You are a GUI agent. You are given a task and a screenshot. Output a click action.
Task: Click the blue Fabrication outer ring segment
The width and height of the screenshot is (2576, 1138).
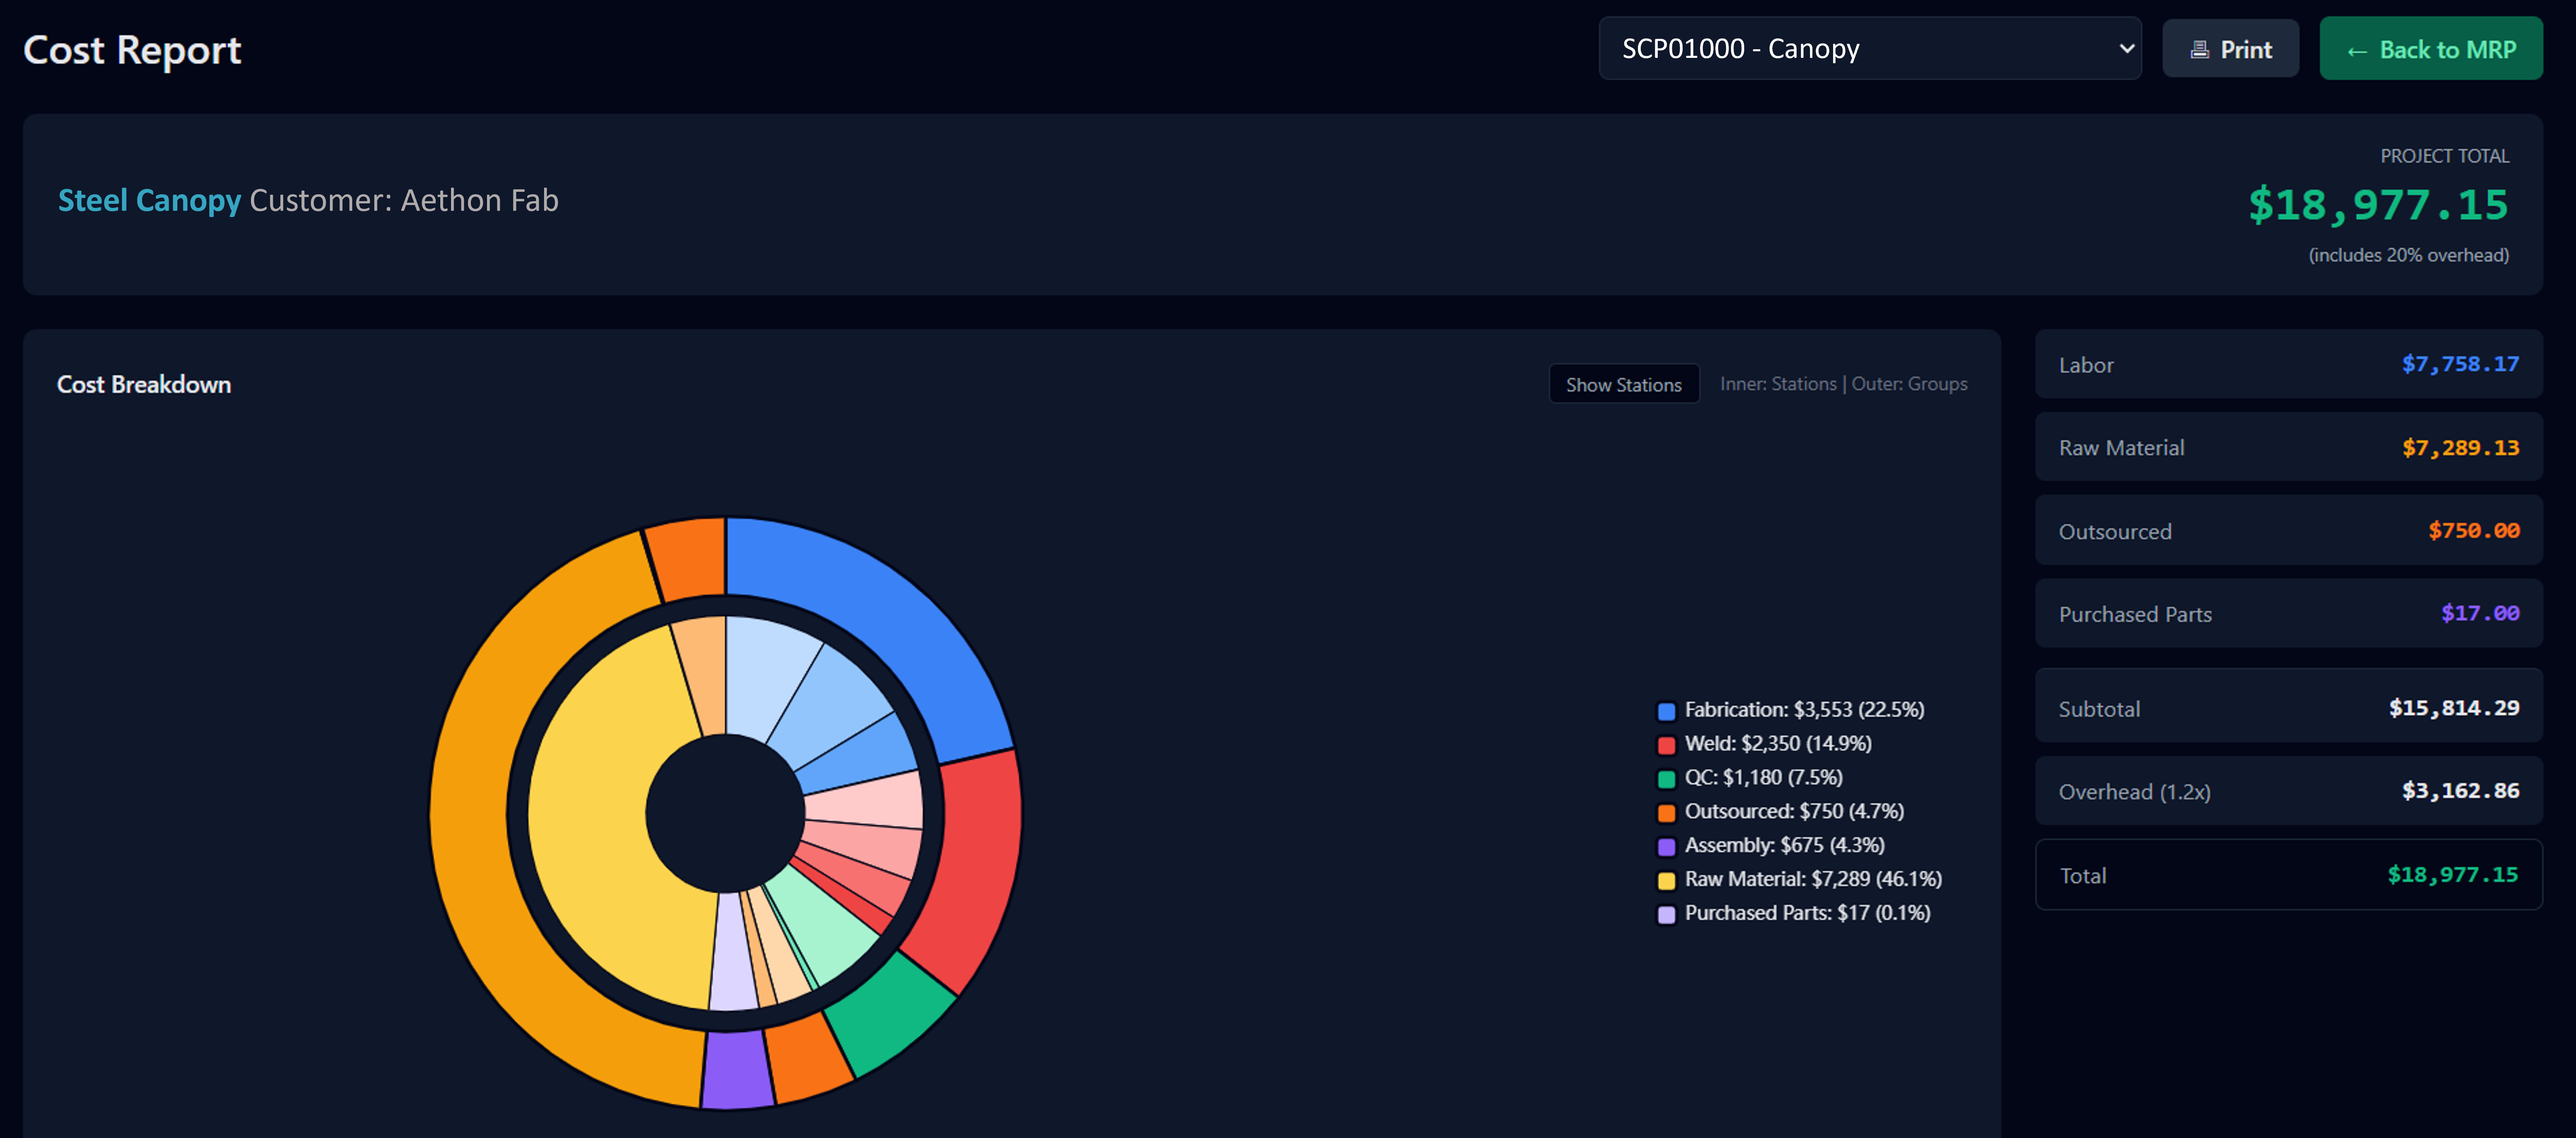pos(880,620)
